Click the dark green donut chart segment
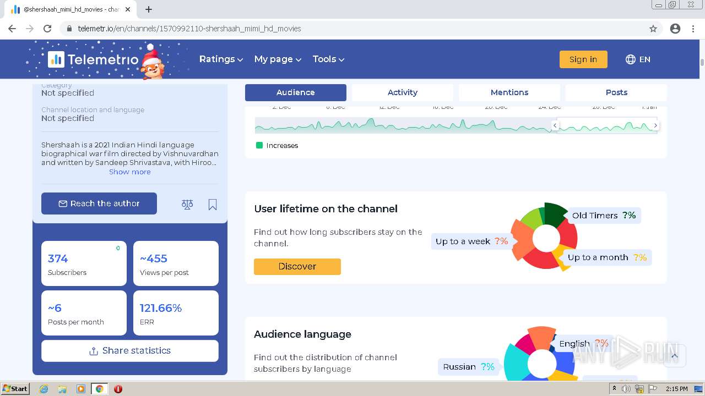Viewport: 705px width, 396px height. point(555,213)
